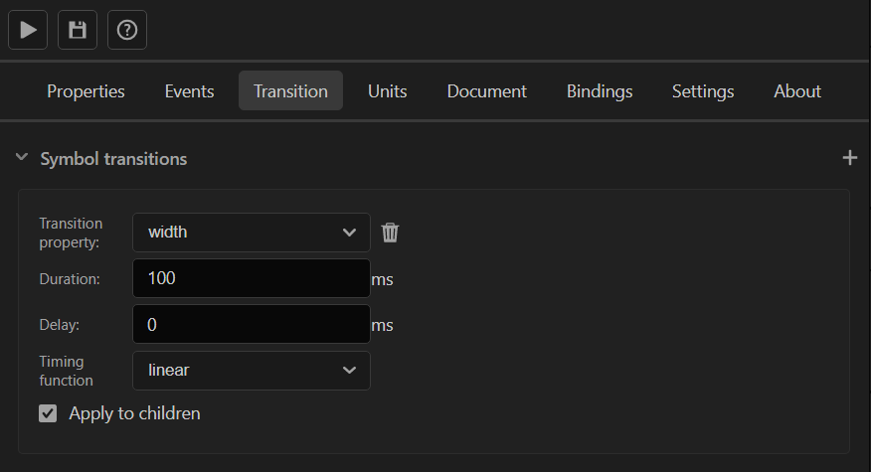Screen dimensions: 871x472
Task: Click the Delay field showing 0
Action: pos(252,324)
